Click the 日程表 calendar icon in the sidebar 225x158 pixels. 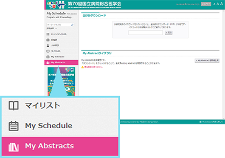[x=48, y=40]
